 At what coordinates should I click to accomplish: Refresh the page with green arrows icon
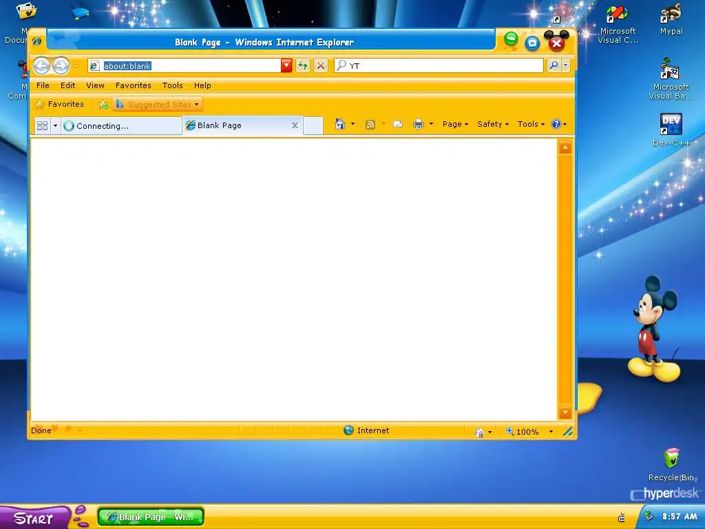coord(303,65)
